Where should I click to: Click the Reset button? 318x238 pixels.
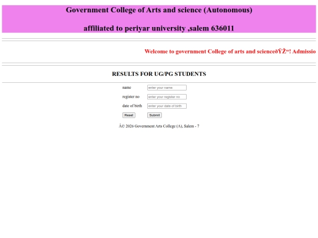129,115
